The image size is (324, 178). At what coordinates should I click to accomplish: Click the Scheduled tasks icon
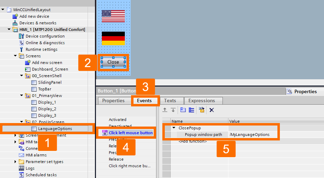click(x=21, y=175)
